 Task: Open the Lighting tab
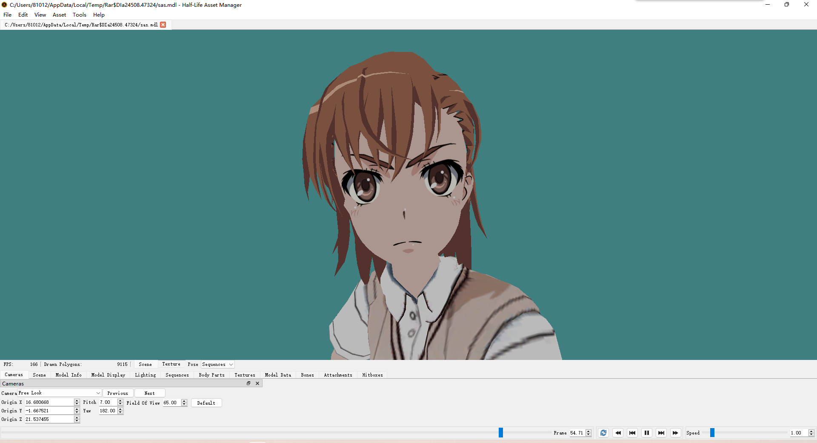tap(145, 375)
